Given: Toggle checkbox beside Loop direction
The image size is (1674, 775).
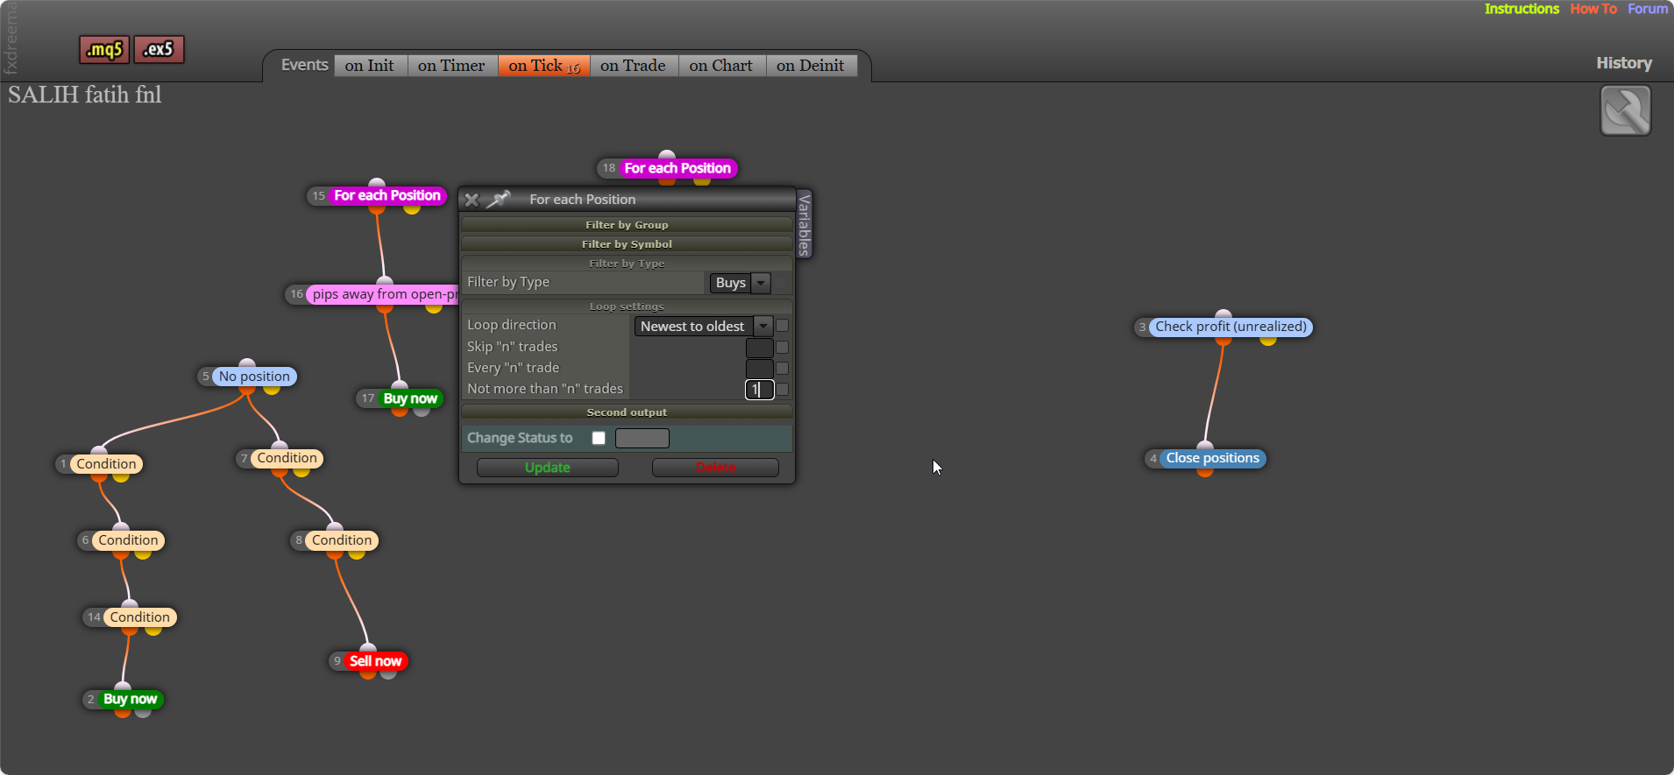Looking at the screenshot, I should [783, 326].
